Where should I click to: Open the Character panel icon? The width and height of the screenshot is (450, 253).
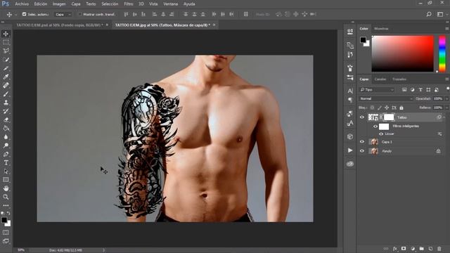[x=350, y=91]
